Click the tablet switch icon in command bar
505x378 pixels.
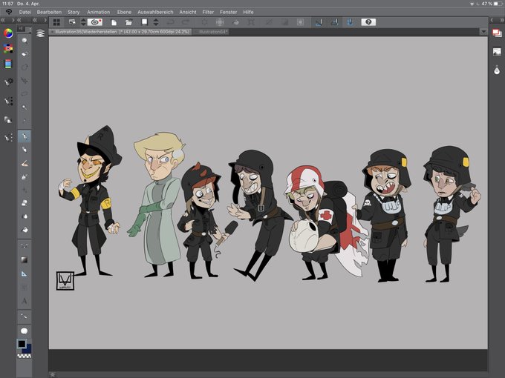pyautogui.click(x=72, y=22)
